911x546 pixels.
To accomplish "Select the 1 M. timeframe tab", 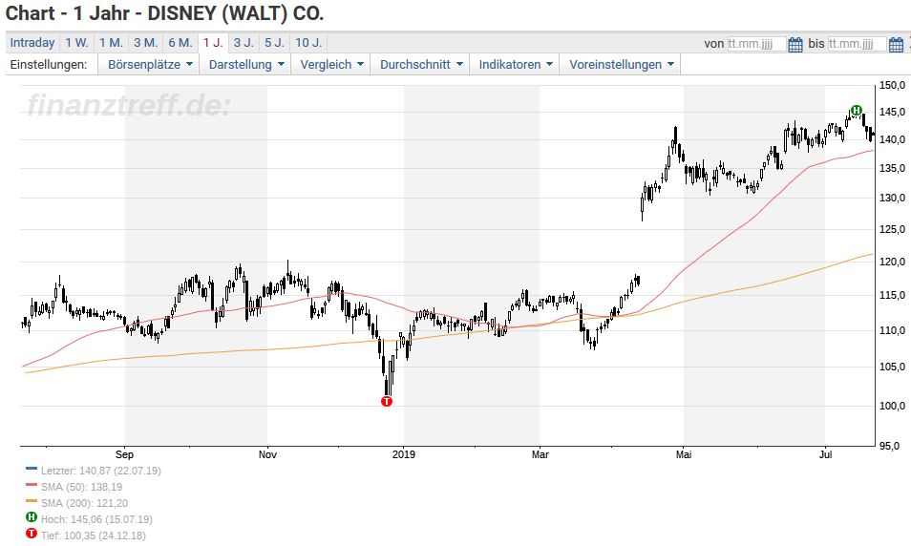I will (111, 42).
